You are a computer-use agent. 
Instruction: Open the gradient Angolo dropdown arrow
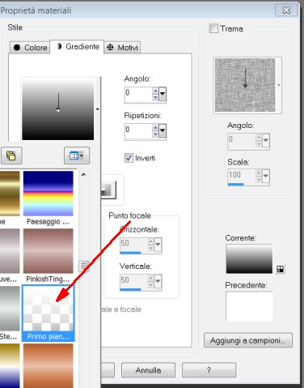(x=163, y=94)
